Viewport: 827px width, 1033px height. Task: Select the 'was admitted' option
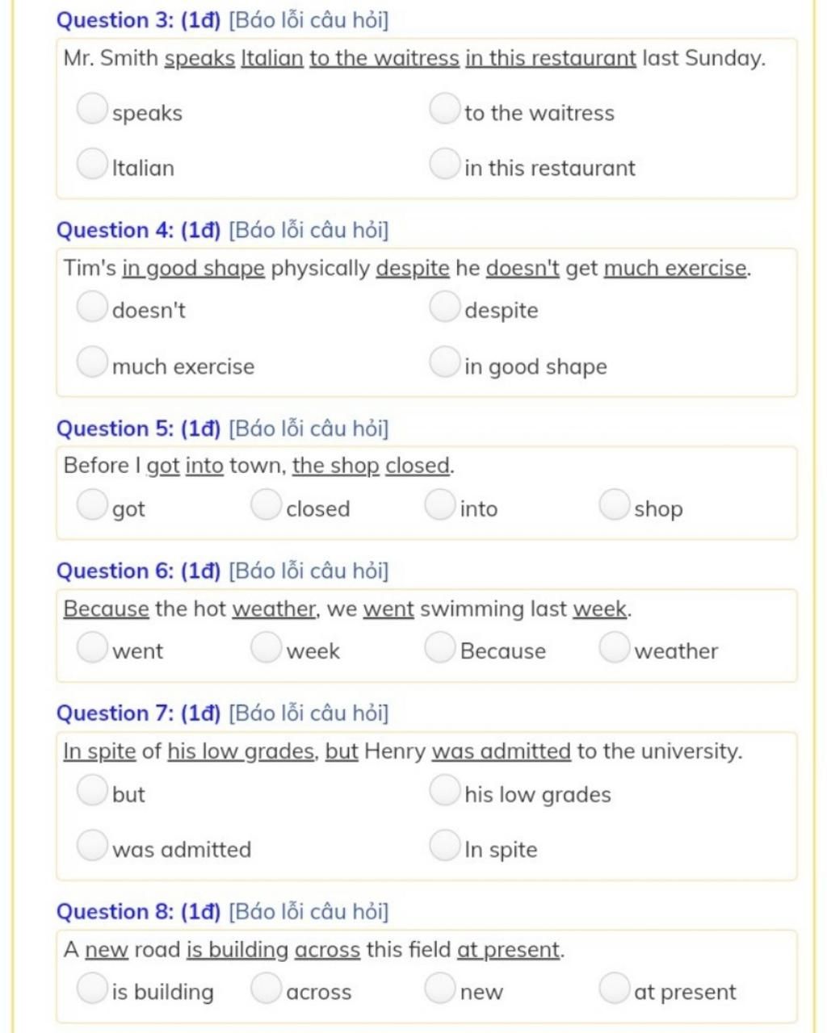click(x=92, y=845)
